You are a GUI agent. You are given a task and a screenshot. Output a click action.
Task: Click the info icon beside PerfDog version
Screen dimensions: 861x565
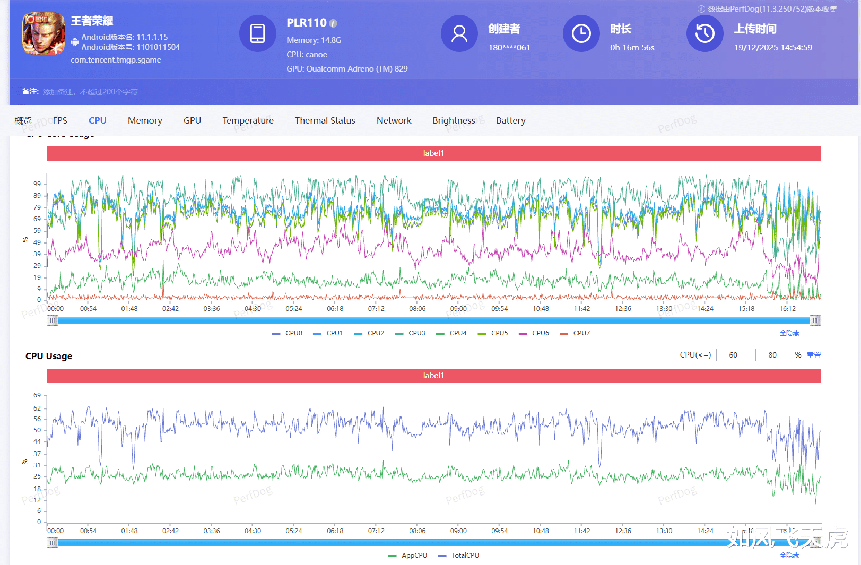[x=701, y=9]
